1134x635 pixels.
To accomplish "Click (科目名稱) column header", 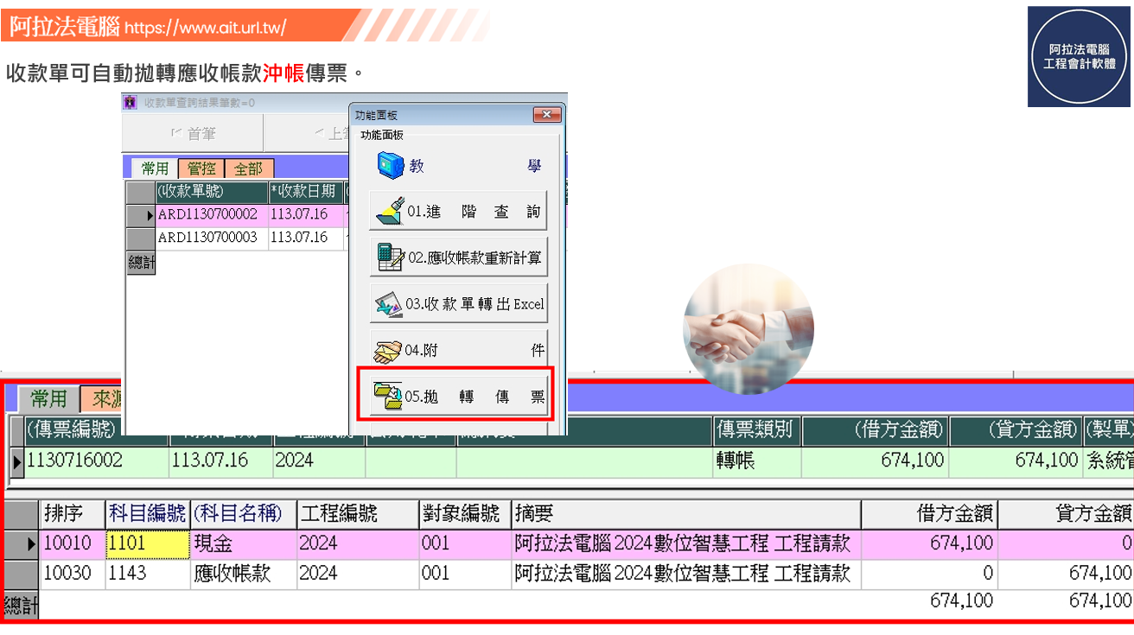I will coord(243,514).
